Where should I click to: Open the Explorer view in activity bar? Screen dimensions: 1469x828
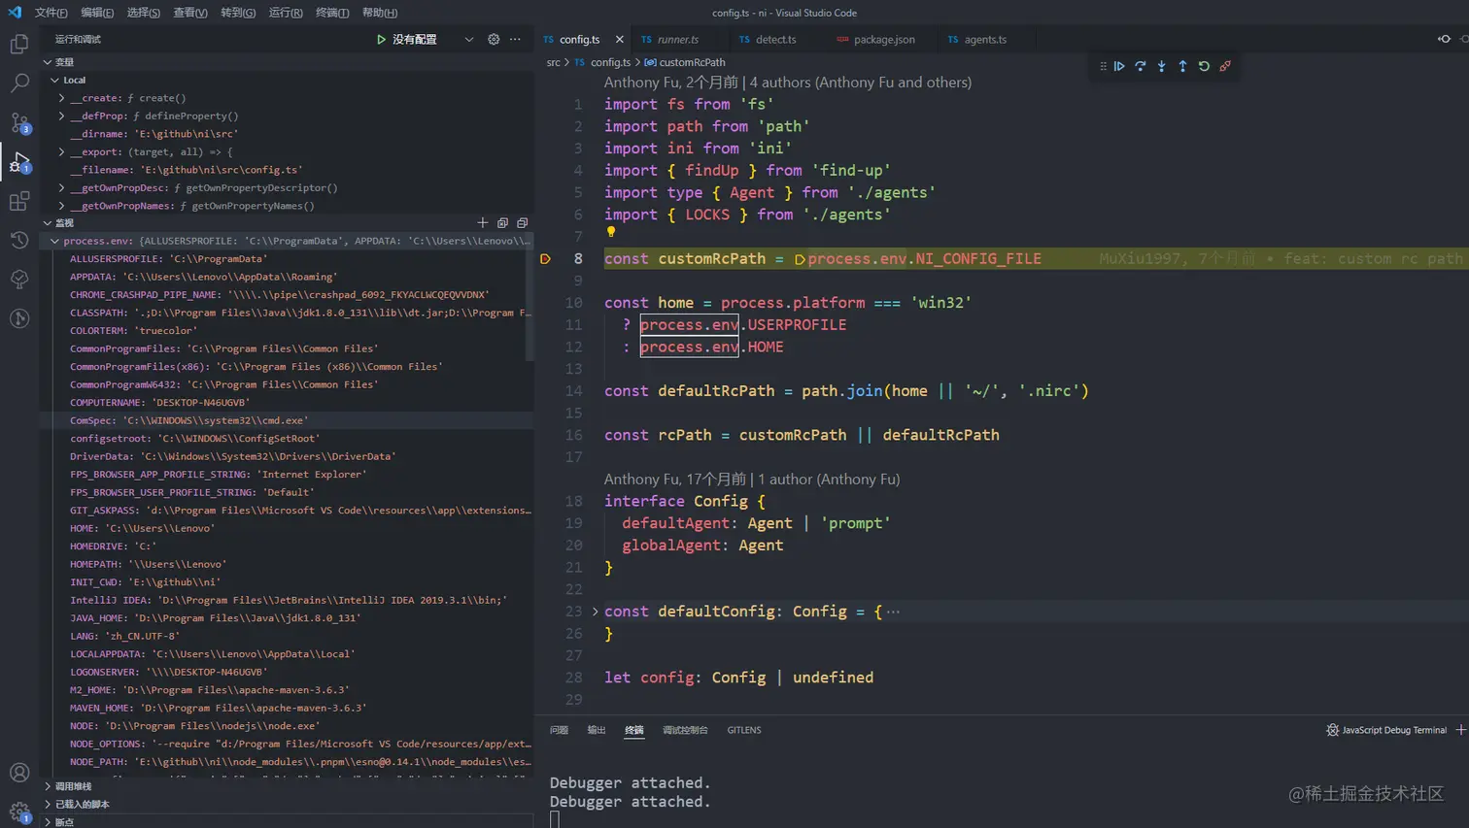click(19, 44)
